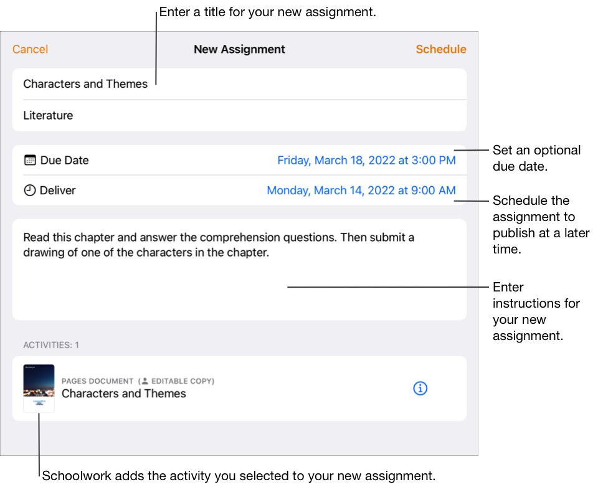Click the Deliver label
This screenshot has width=598, height=487.
tap(57, 191)
